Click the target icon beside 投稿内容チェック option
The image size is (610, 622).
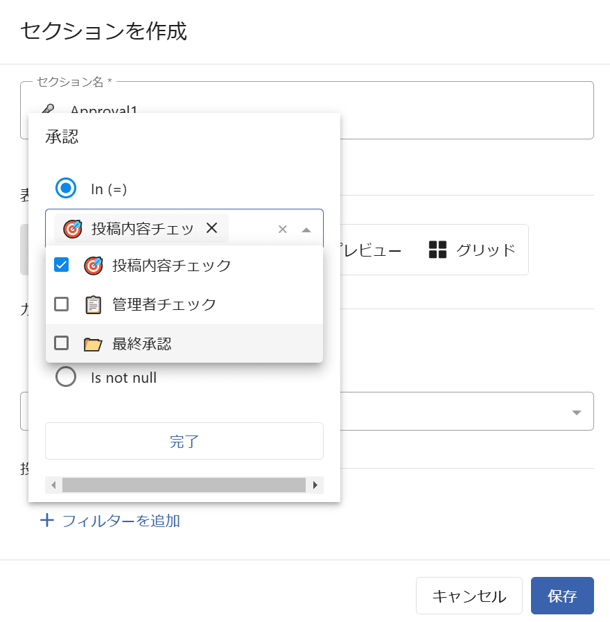click(x=93, y=266)
